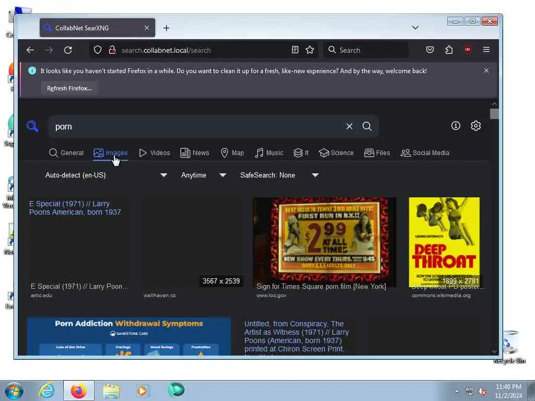Launch Internet Explorer from the taskbar
This screenshot has width=535, height=401.
[x=46, y=391]
